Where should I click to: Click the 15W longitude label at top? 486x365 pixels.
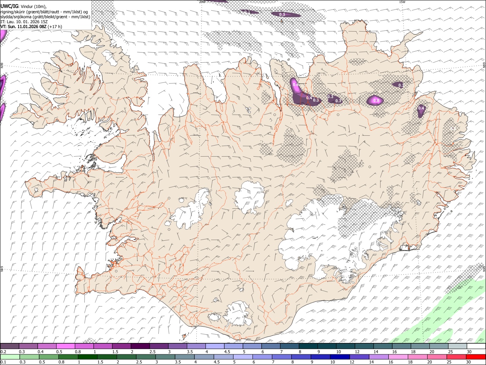point(402,2)
